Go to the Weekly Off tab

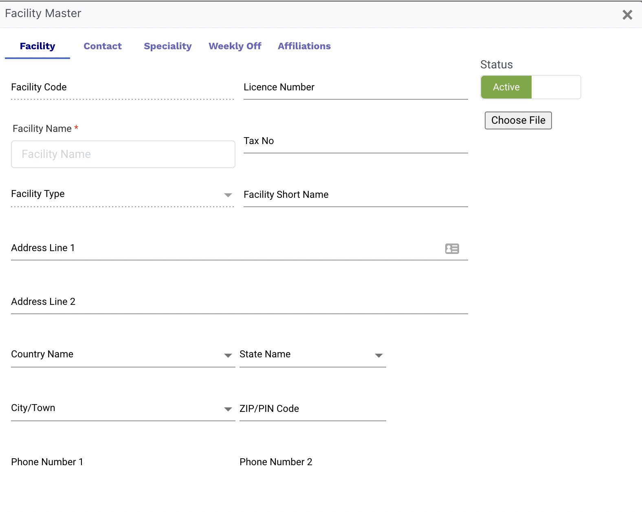(235, 46)
